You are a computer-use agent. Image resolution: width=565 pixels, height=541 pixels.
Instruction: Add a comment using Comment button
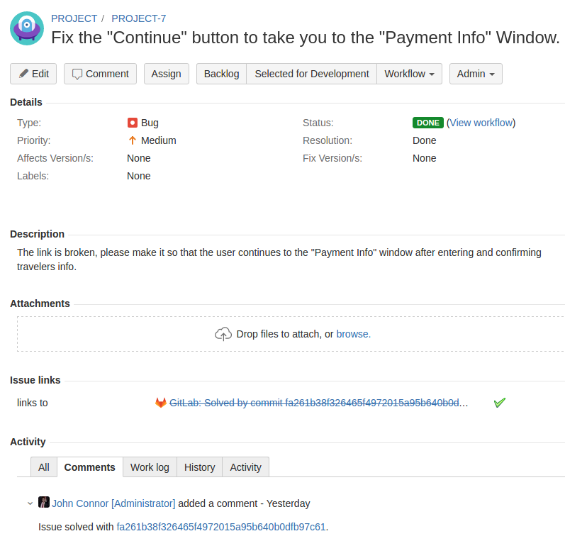coord(100,74)
